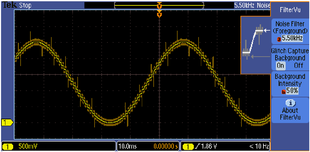Click the 5.50kHz Noise readout at top
310x152 pixels.
coord(252,5)
